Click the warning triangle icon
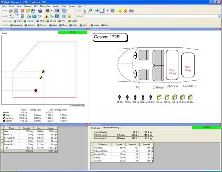 coord(46,16)
